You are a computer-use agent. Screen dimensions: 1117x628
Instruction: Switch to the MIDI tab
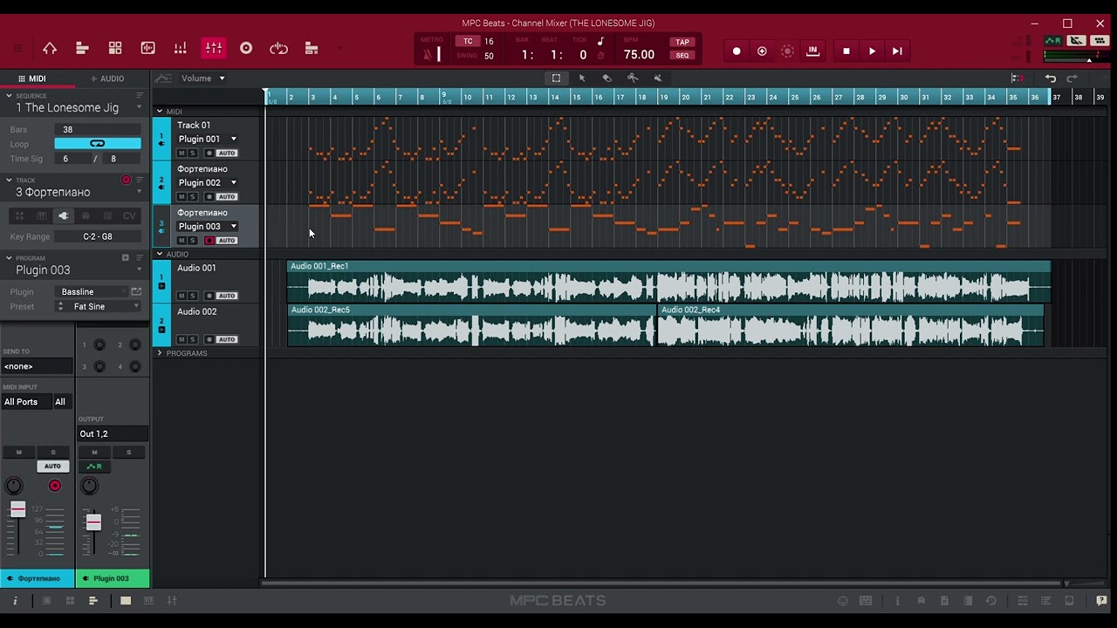(x=32, y=78)
